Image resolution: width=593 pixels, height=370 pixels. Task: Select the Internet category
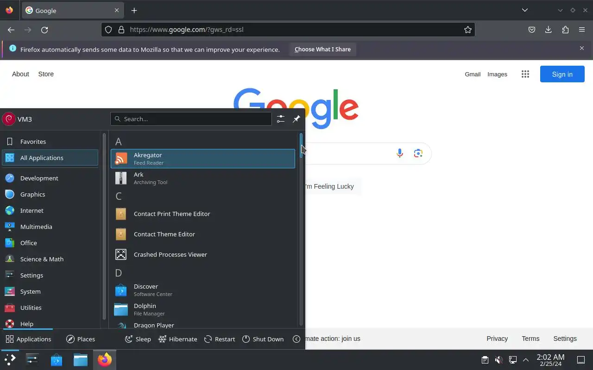click(x=50, y=210)
